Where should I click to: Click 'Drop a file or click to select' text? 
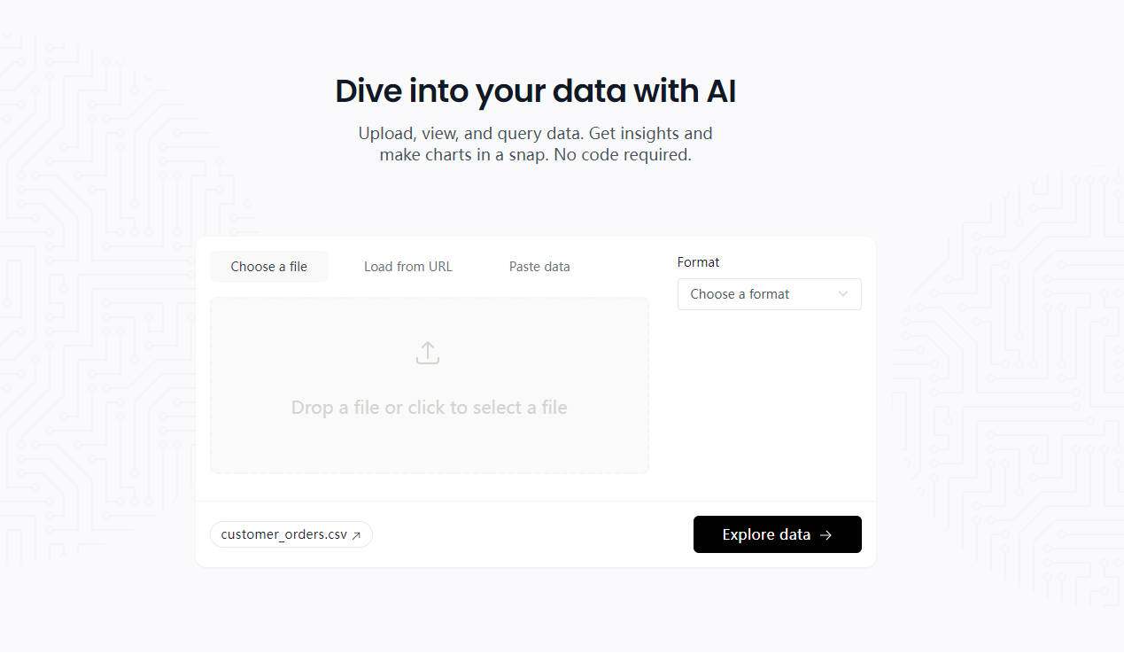(x=429, y=408)
